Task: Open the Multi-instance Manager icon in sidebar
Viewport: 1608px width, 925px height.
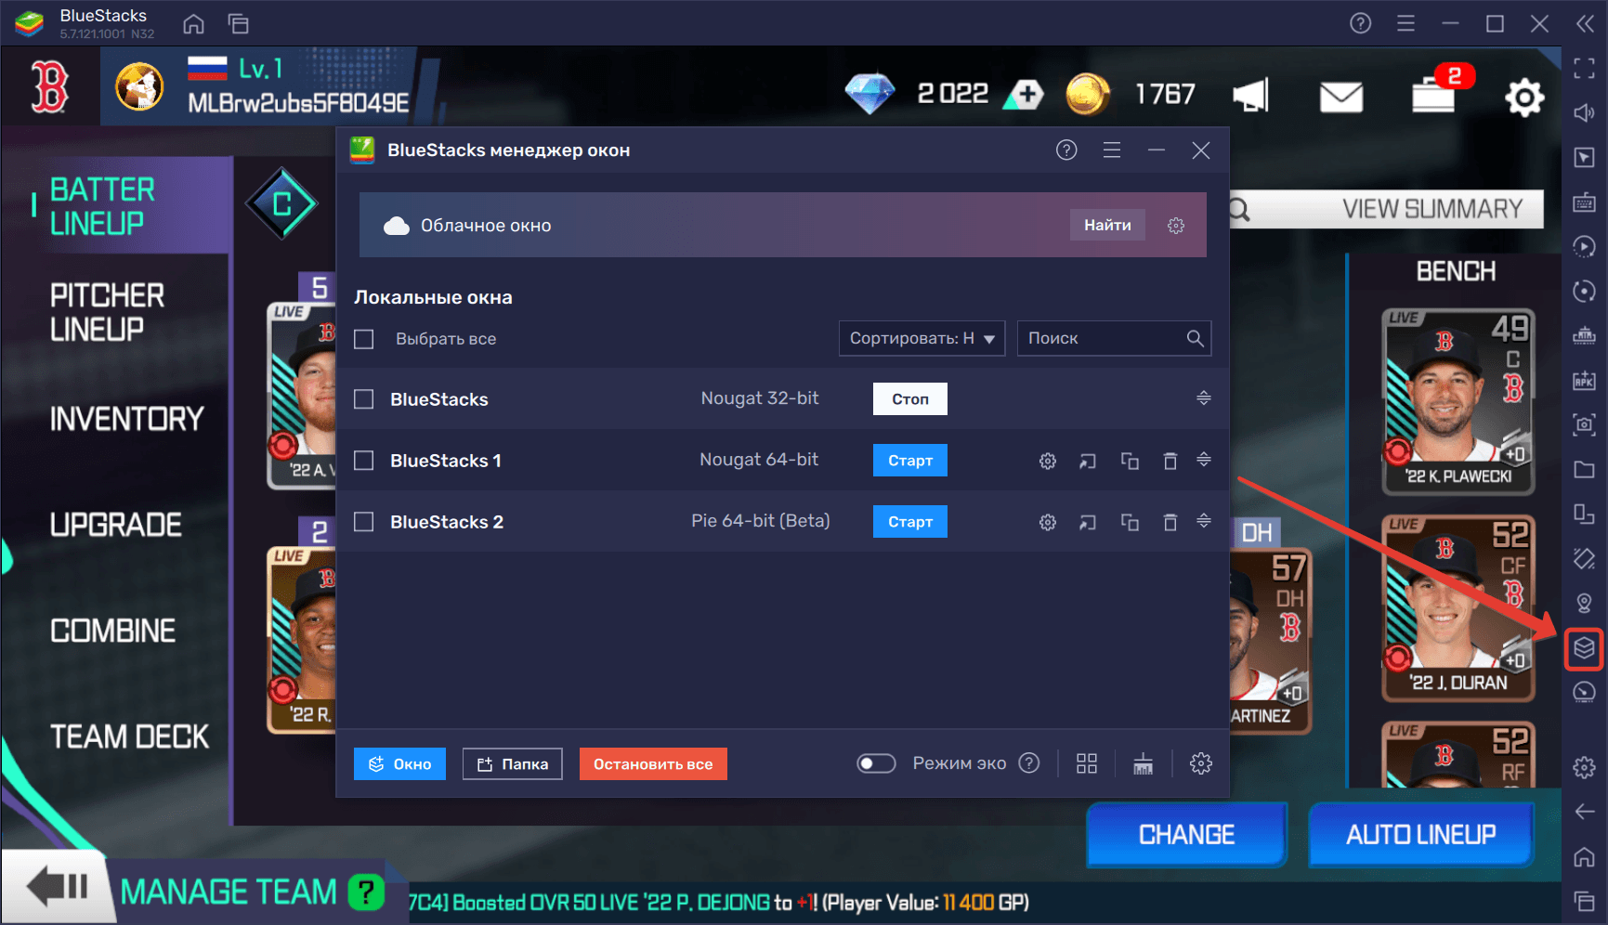Action: pyautogui.click(x=1584, y=648)
